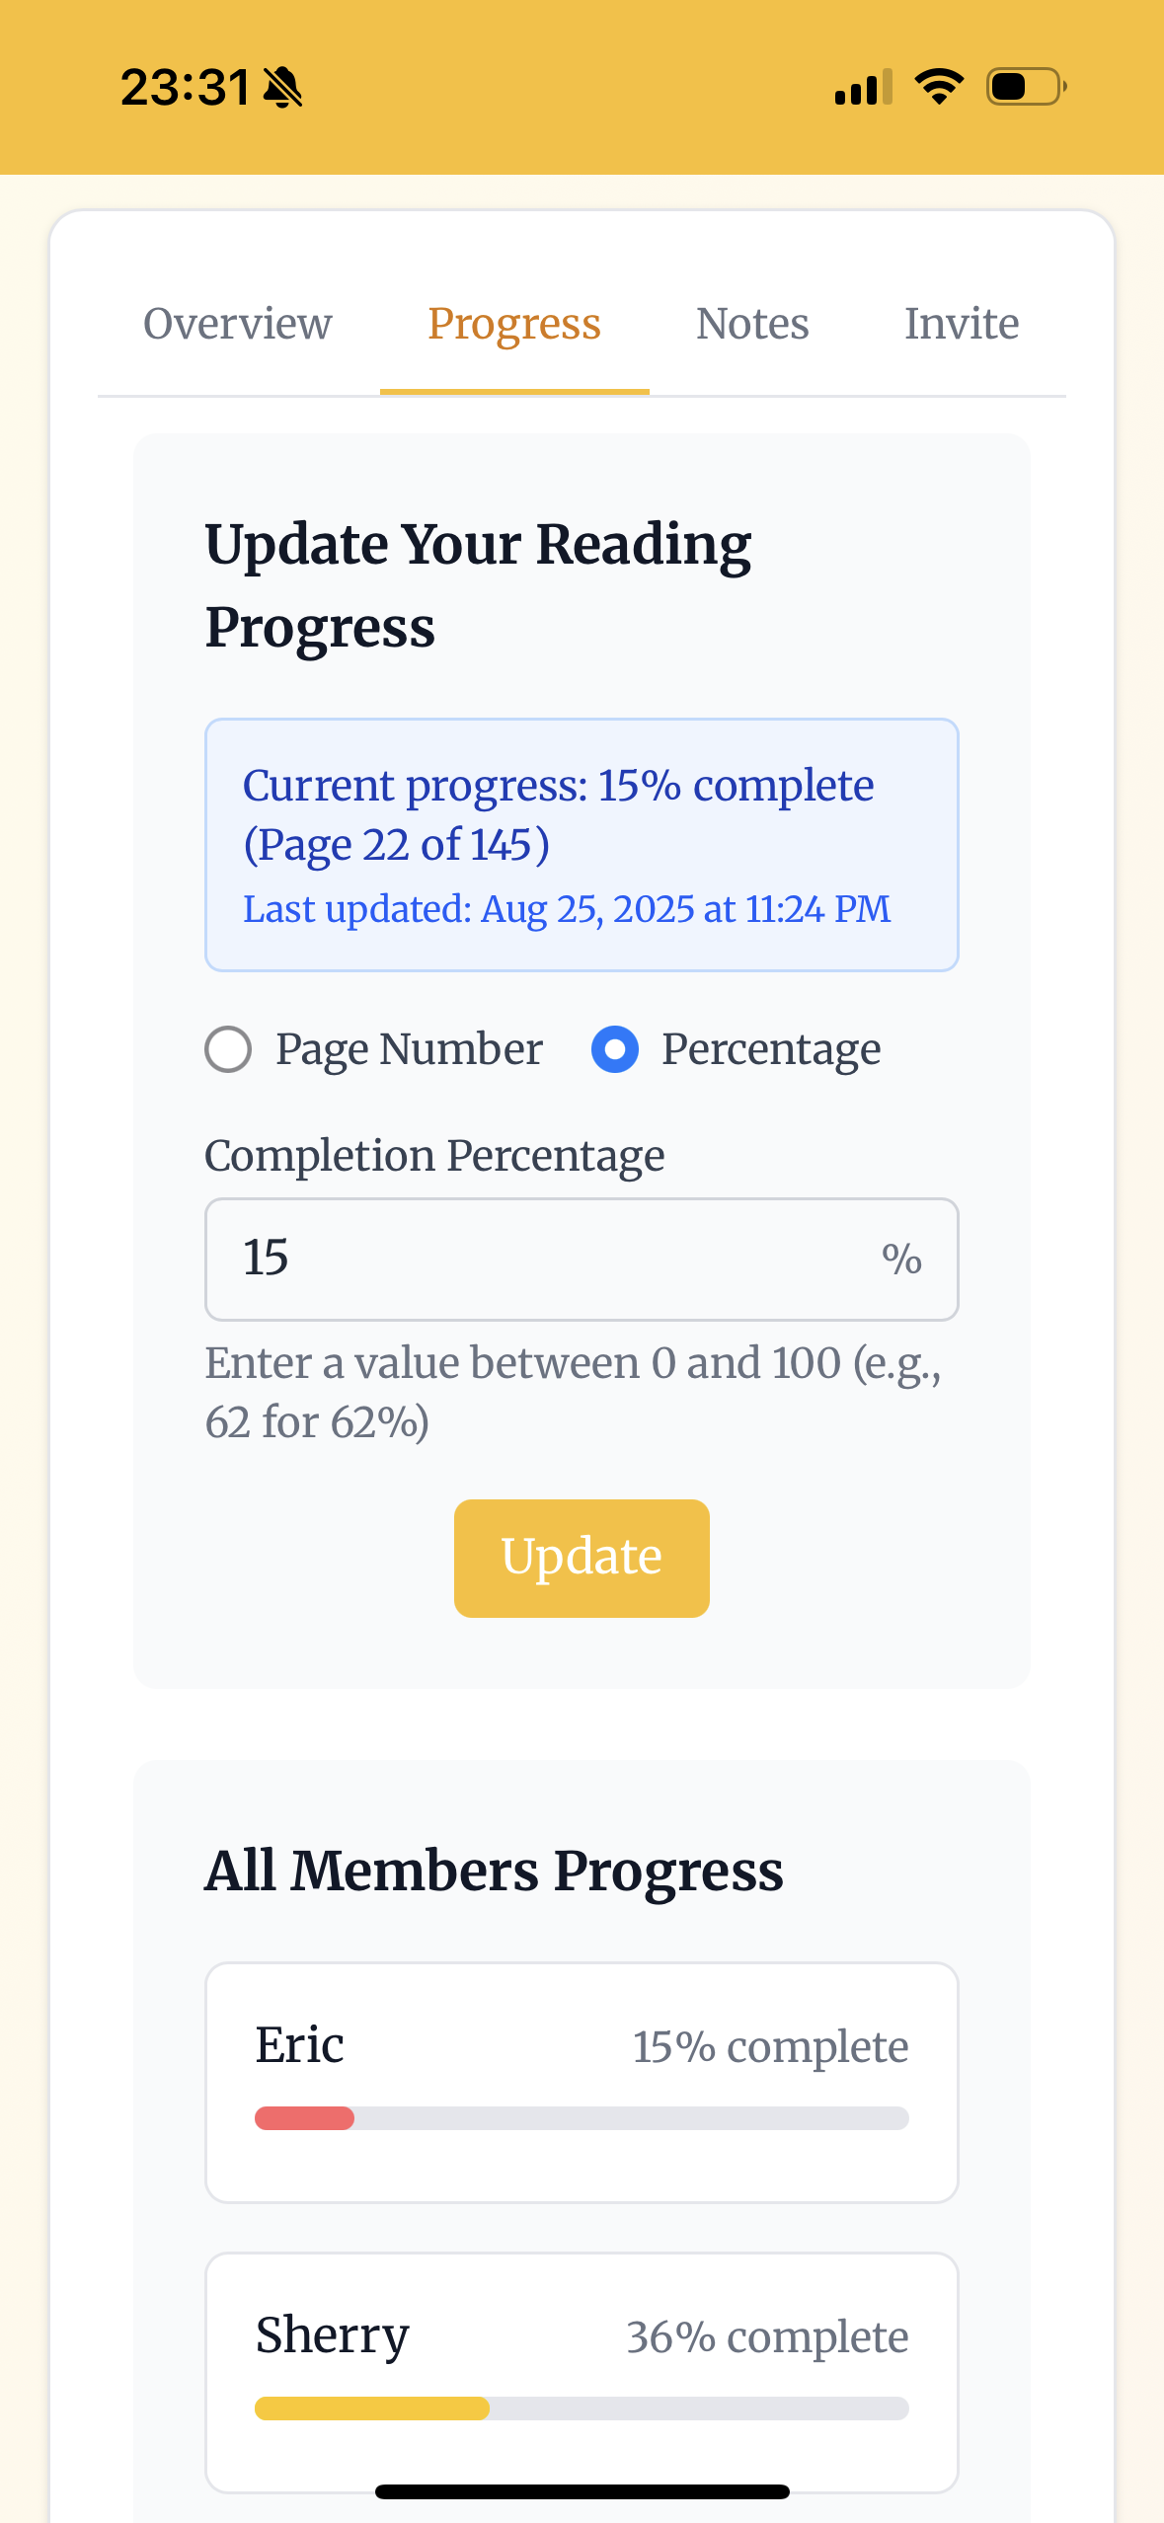This screenshot has height=2523, width=1164.
Task: Tap the cellular signal strength icon
Action: click(x=862, y=88)
